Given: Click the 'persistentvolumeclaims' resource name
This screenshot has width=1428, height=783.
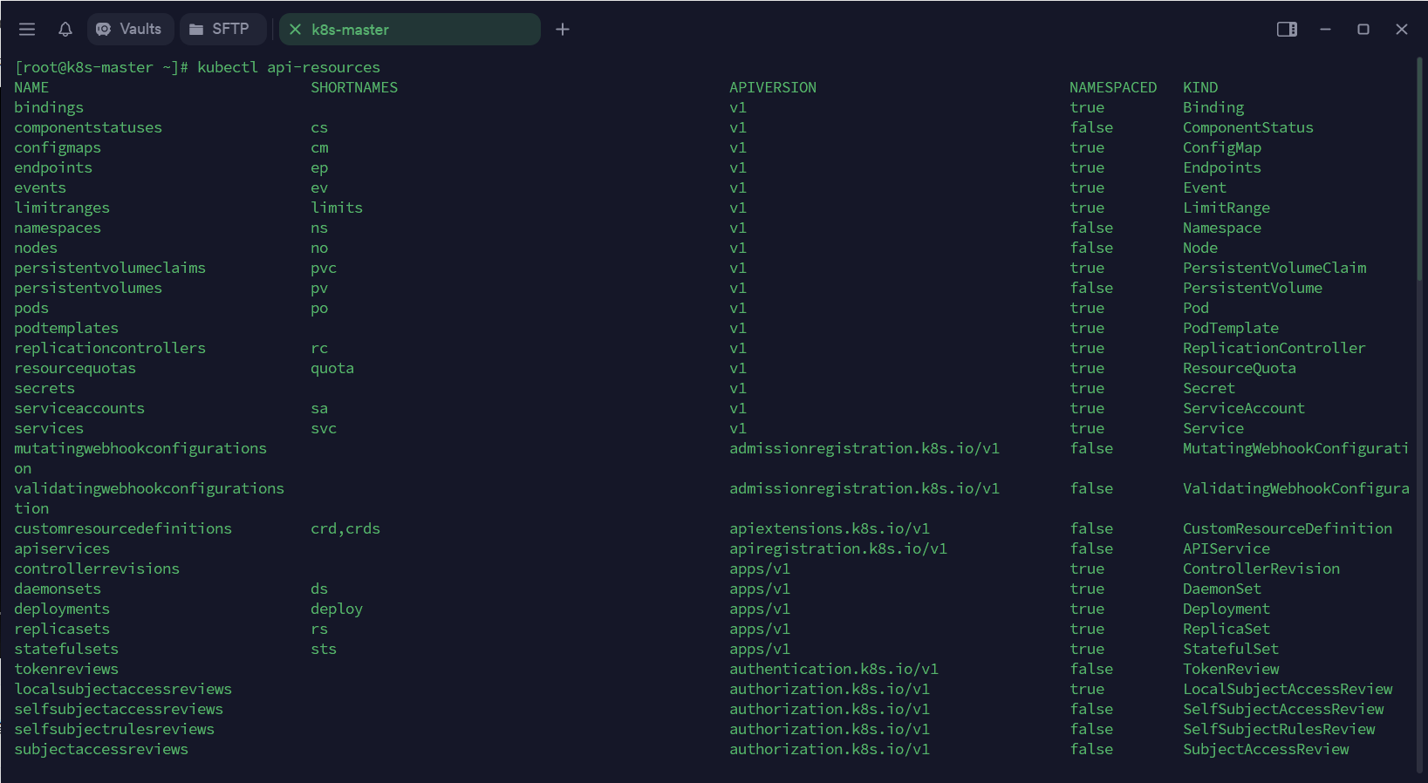Looking at the screenshot, I should coord(110,268).
